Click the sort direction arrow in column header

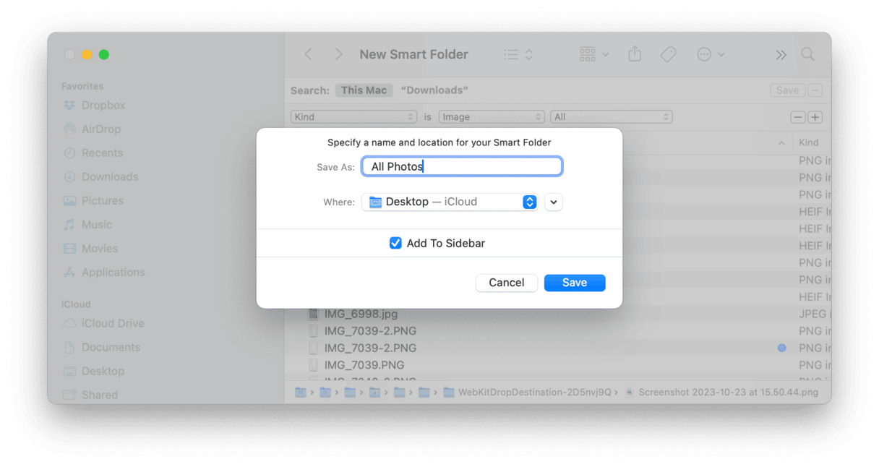[x=781, y=143]
